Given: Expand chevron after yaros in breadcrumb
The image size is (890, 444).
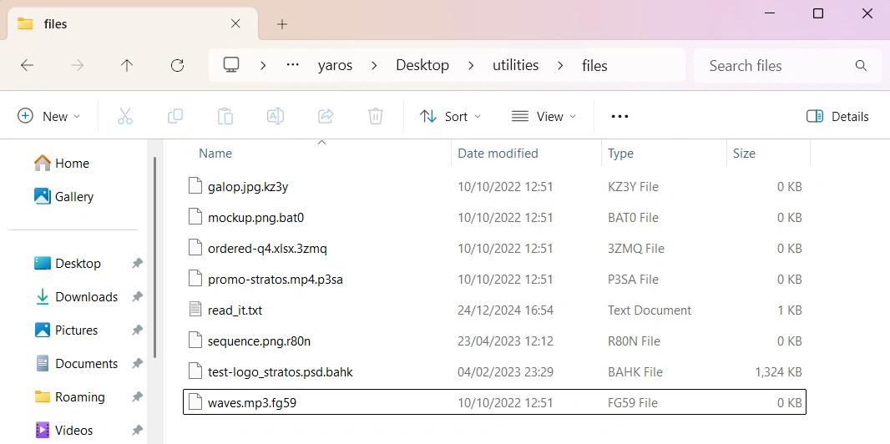Looking at the screenshot, I should pos(374,65).
